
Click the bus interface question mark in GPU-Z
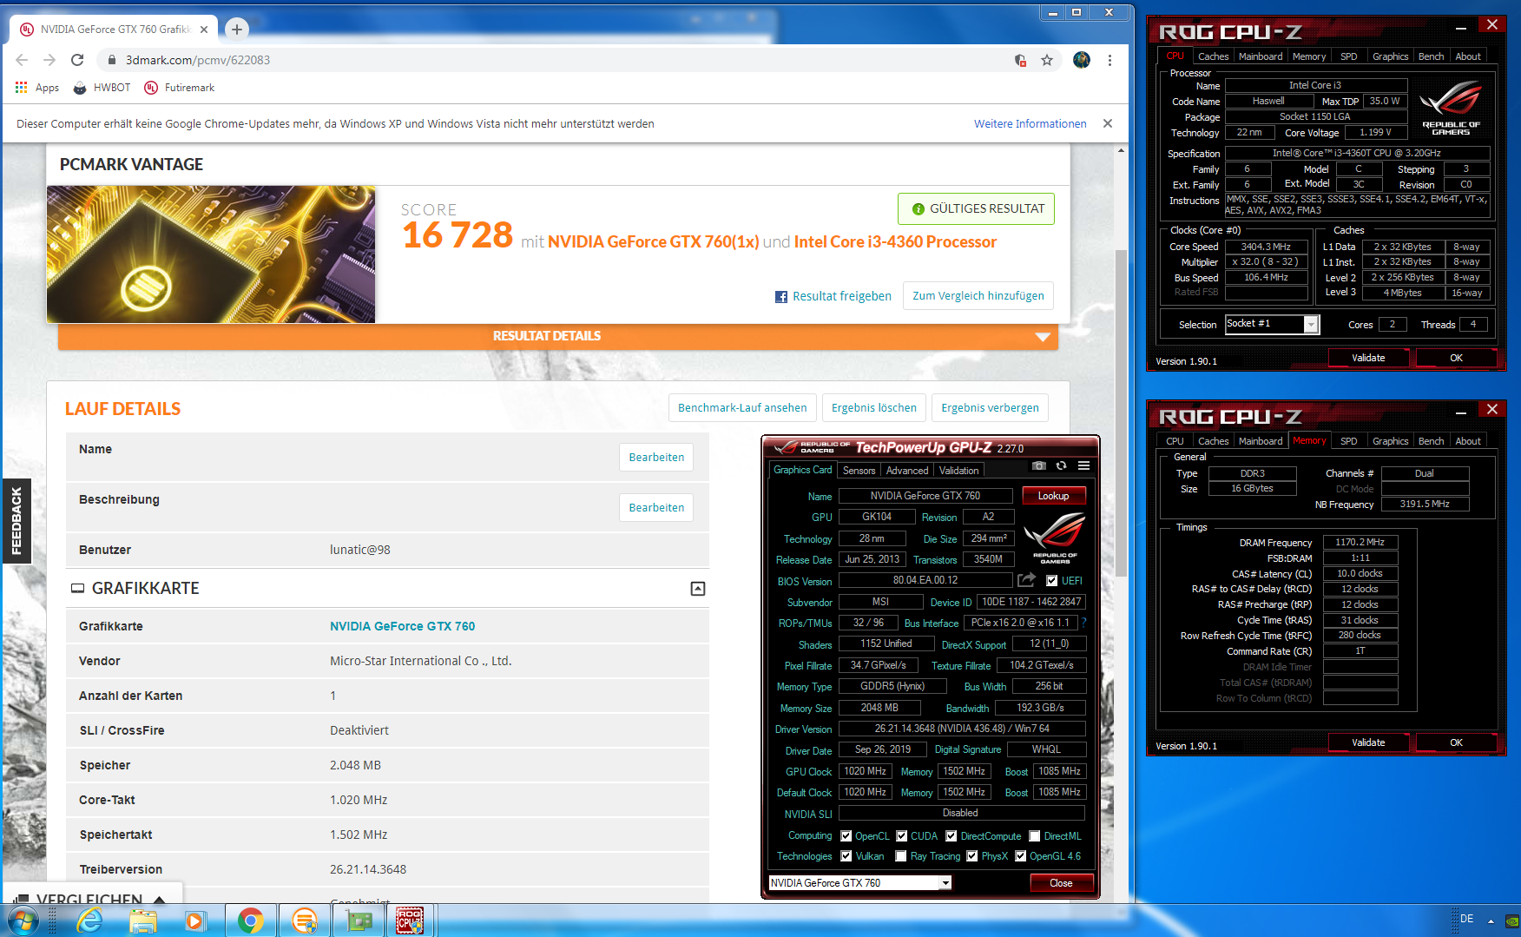(1083, 623)
